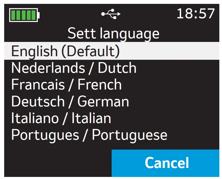
Task: Click the Sett language title
Action: (x=113, y=33)
